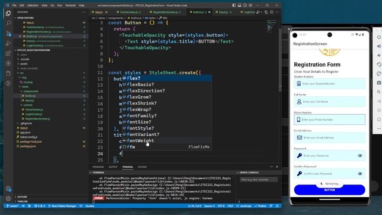Toggle Password field visibility eye in emulator
The height and width of the screenshot is (215, 382).
(x=360, y=155)
